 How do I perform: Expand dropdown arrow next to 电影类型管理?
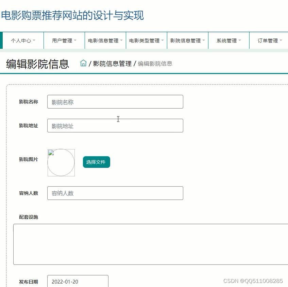pos(163,40)
